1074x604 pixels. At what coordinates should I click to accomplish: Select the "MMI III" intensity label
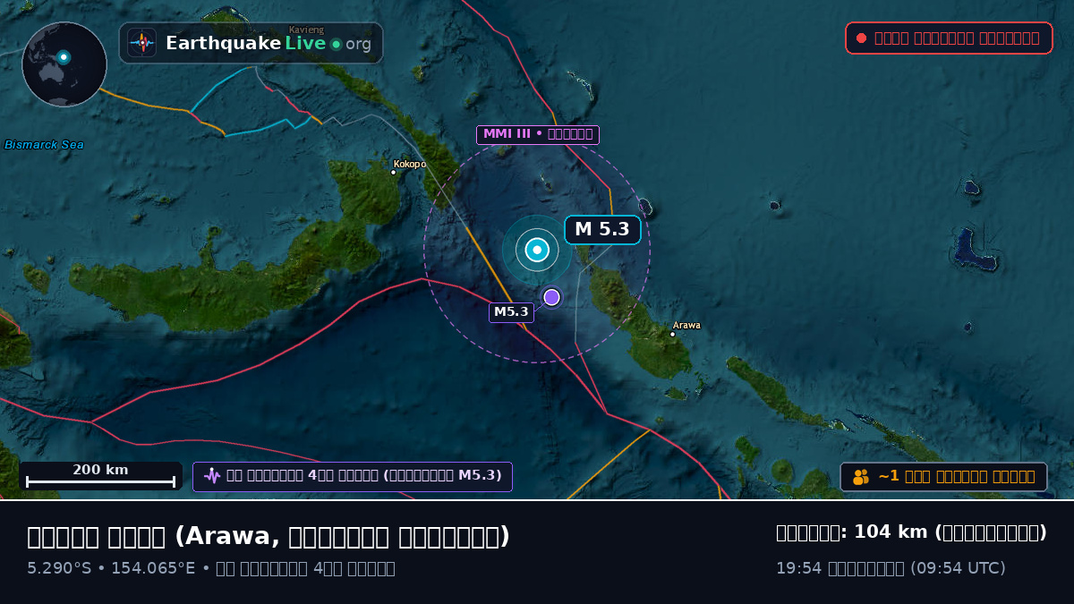(537, 135)
